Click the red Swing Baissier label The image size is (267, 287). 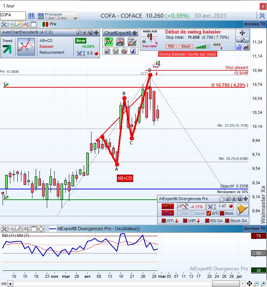click(188, 54)
